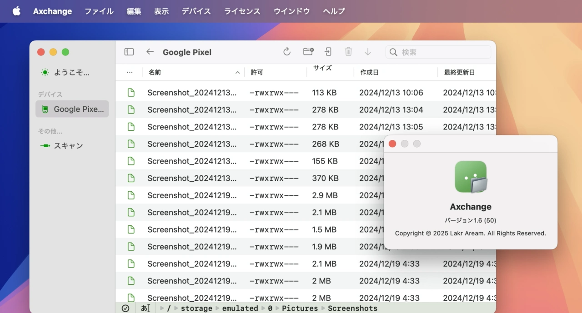Select Google Pixel device in sidebar

[72, 109]
